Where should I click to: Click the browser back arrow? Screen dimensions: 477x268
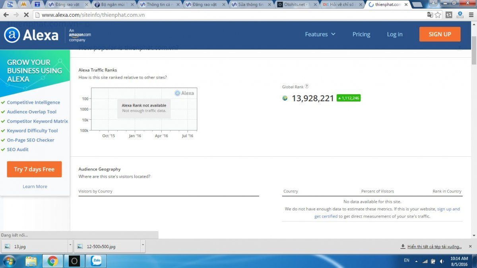click(x=6, y=15)
